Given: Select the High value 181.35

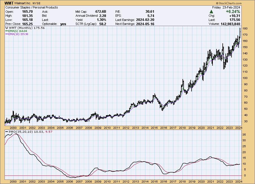Looking at the screenshot, I should (27, 16).
